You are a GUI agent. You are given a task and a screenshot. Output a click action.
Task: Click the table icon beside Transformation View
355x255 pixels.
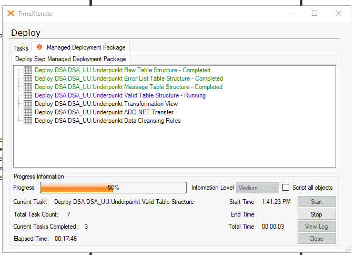(x=28, y=104)
